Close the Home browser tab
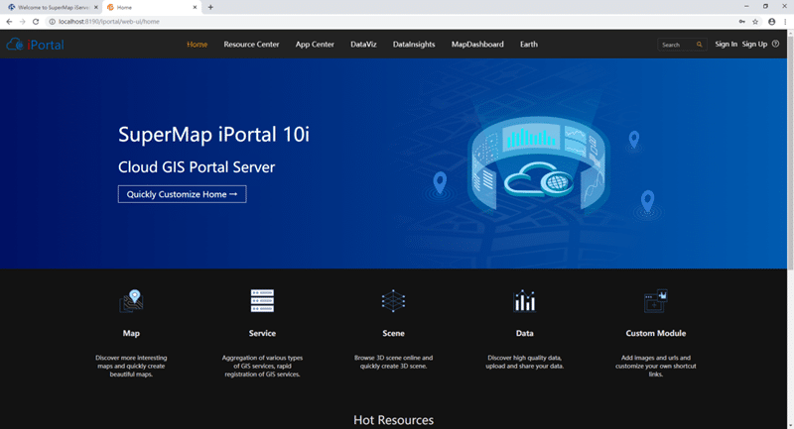The image size is (794, 429). coord(195,7)
